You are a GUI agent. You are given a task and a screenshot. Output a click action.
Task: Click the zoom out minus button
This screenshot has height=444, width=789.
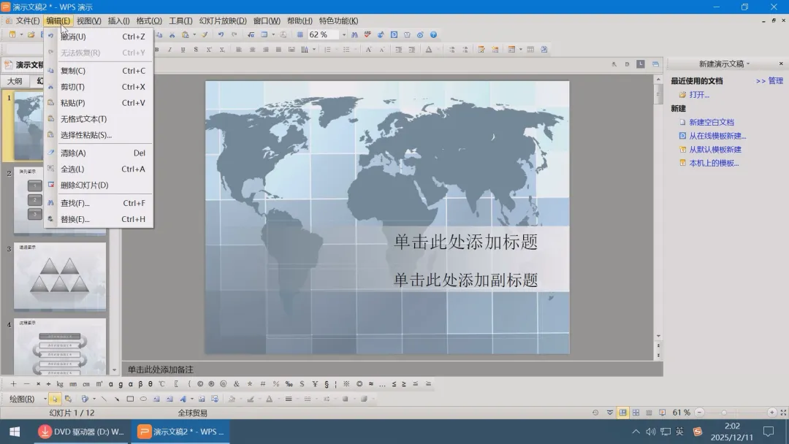(x=699, y=413)
